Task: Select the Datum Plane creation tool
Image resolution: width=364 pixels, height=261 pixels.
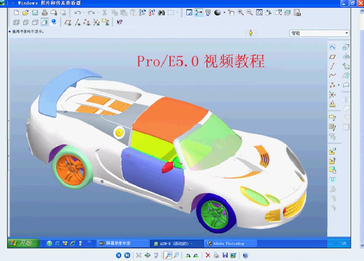Action: coord(331,57)
